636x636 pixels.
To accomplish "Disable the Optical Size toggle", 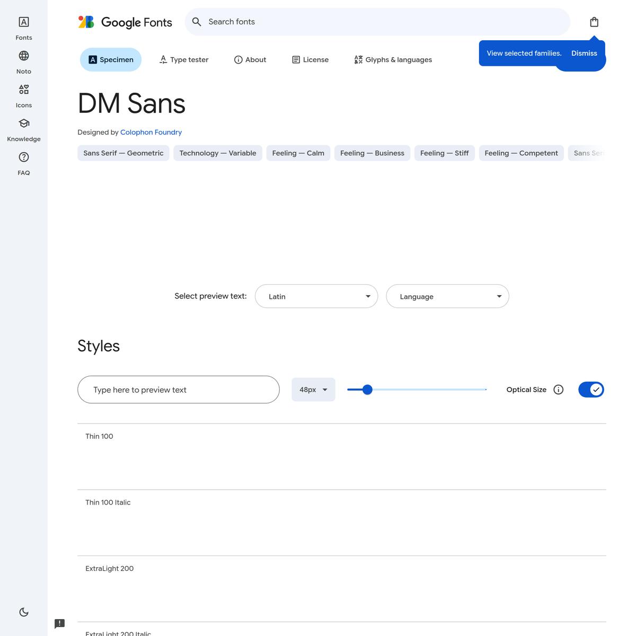I will [x=591, y=390].
